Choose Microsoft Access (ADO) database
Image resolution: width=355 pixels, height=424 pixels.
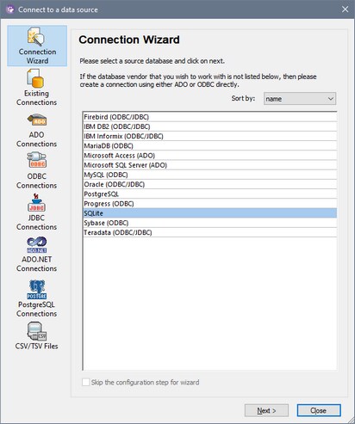pos(210,156)
